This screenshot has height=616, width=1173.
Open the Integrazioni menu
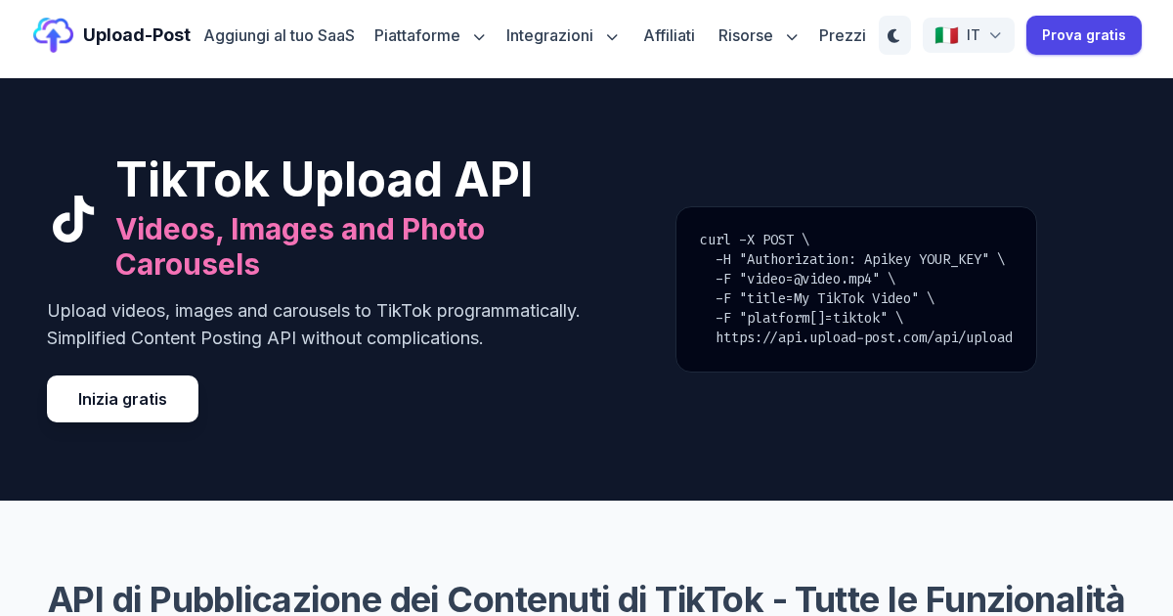click(549, 35)
